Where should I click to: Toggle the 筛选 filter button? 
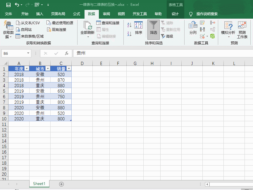coord(154,28)
